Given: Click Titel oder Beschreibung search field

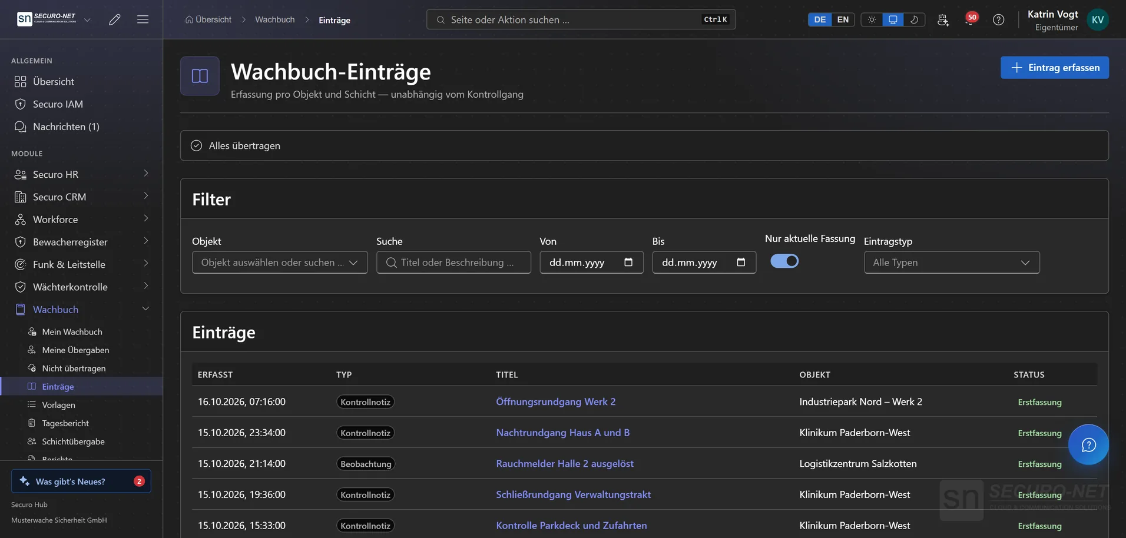Looking at the screenshot, I should tap(453, 263).
